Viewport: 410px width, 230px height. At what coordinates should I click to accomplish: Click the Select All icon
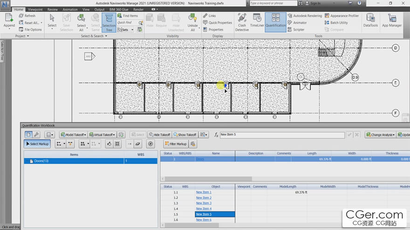[x=81, y=18]
